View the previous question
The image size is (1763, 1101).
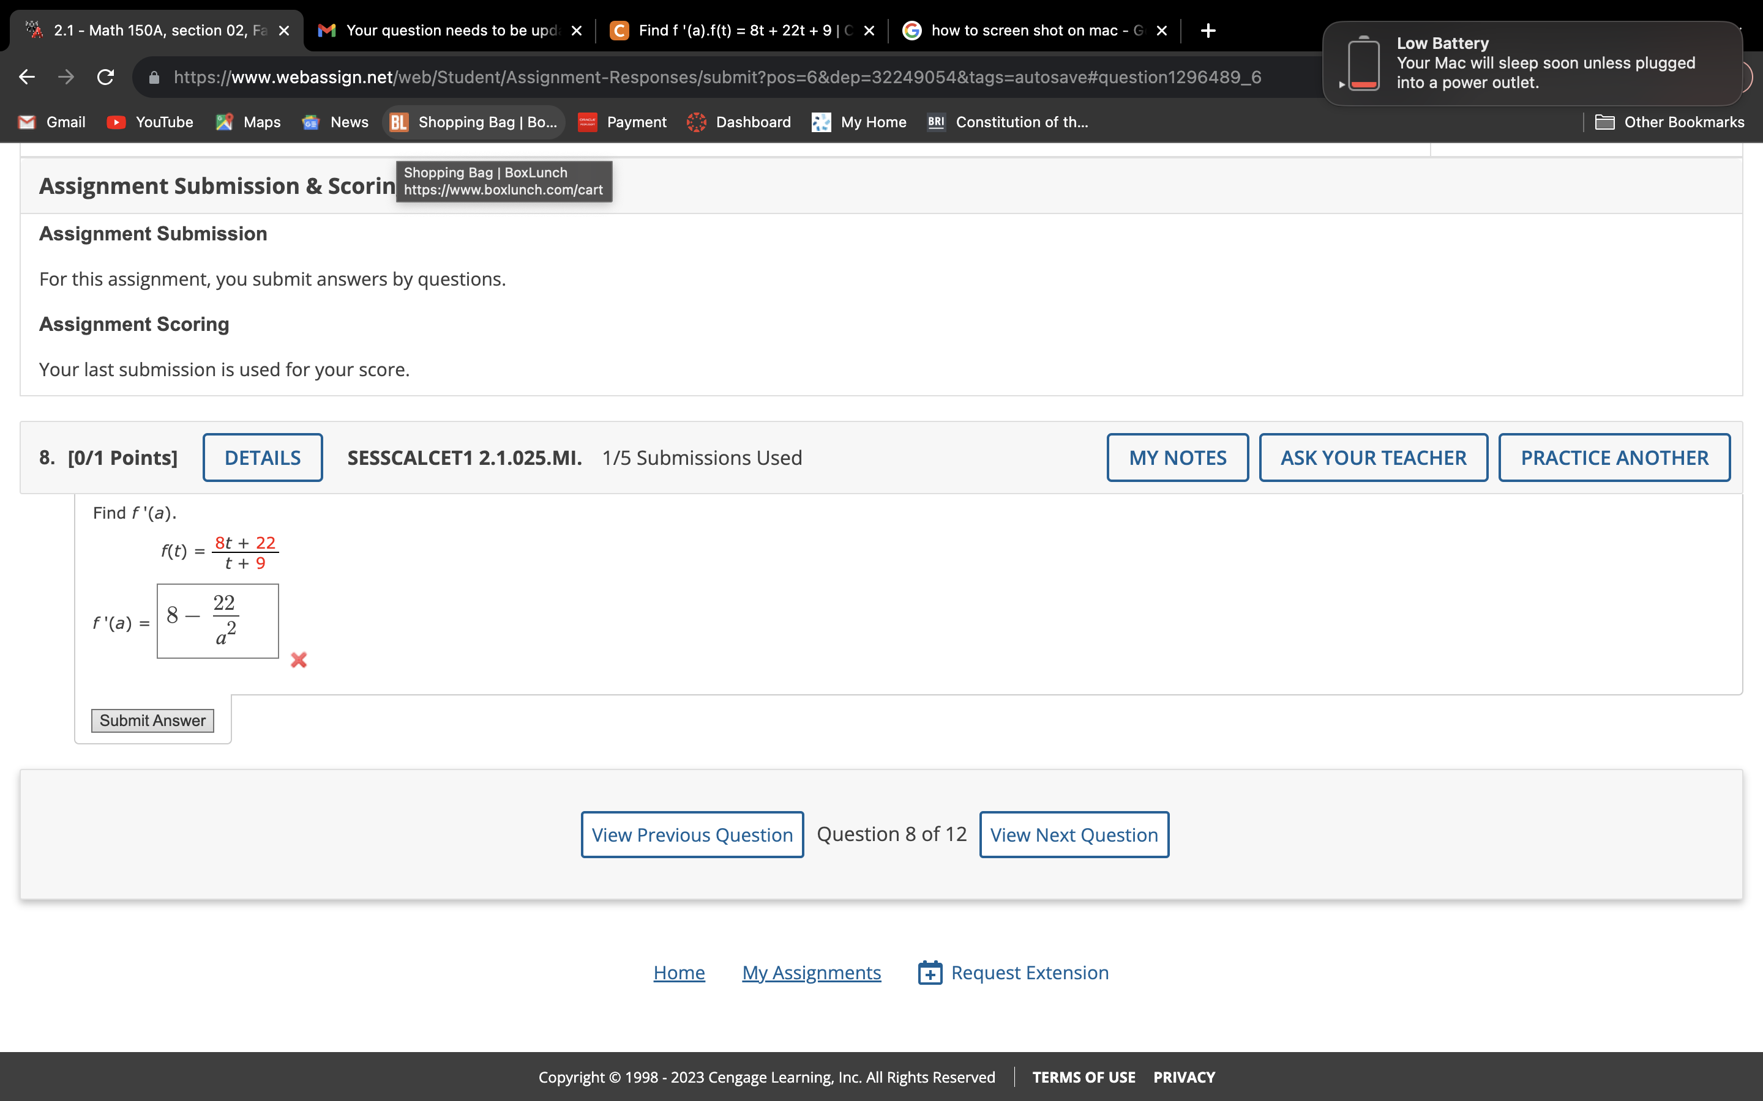[692, 834]
